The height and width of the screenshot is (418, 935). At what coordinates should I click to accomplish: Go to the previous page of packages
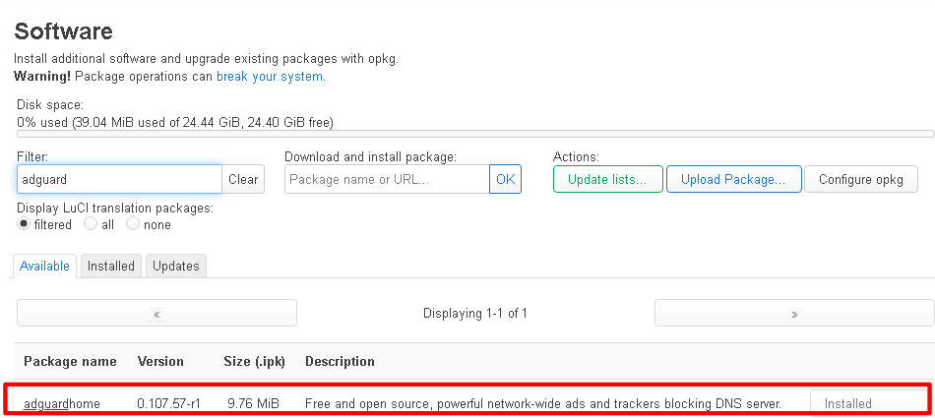click(x=156, y=313)
